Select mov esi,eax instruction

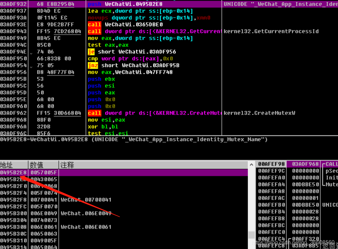(x=106, y=120)
